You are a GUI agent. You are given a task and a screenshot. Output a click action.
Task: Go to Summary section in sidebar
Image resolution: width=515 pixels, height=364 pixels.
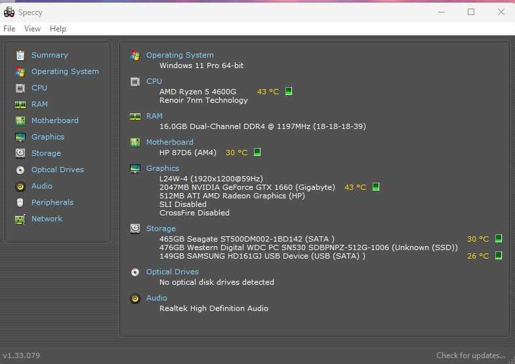point(50,55)
